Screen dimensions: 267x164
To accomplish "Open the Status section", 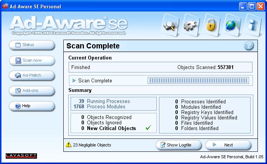I will tap(32, 45).
